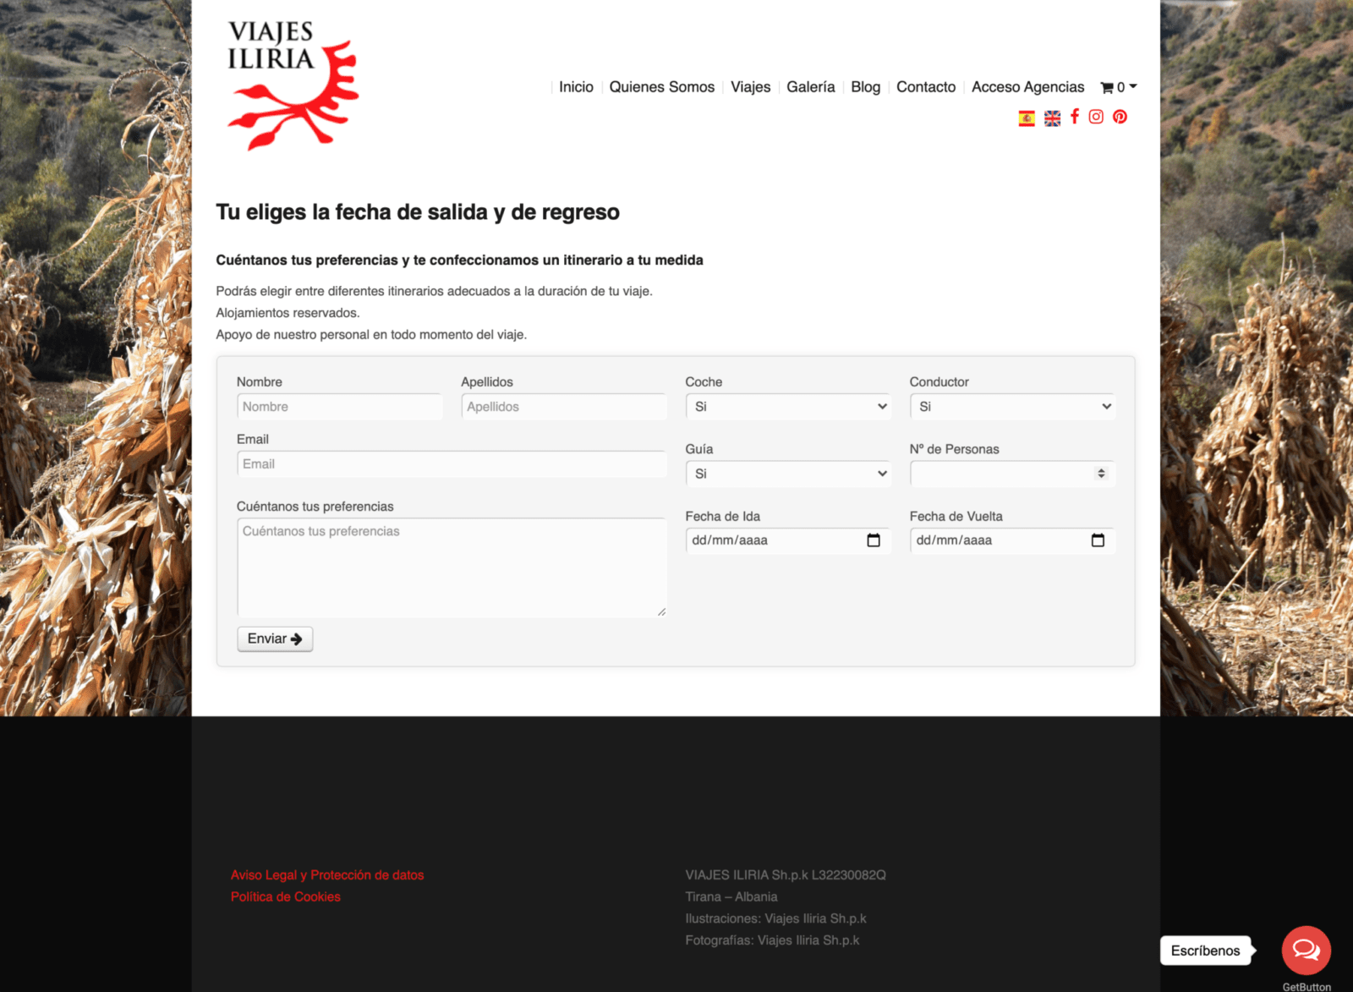Click the Cuéntanos tus preferencias textarea
This screenshot has width=1353, height=992.
[x=452, y=567]
